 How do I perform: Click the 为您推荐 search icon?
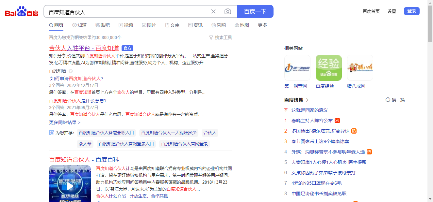[52, 133]
